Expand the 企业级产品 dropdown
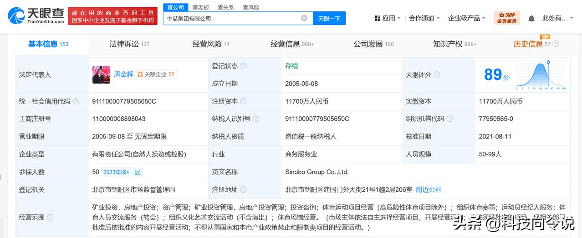The width and height of the screenshot is (582, 238). tap(467, 18)
